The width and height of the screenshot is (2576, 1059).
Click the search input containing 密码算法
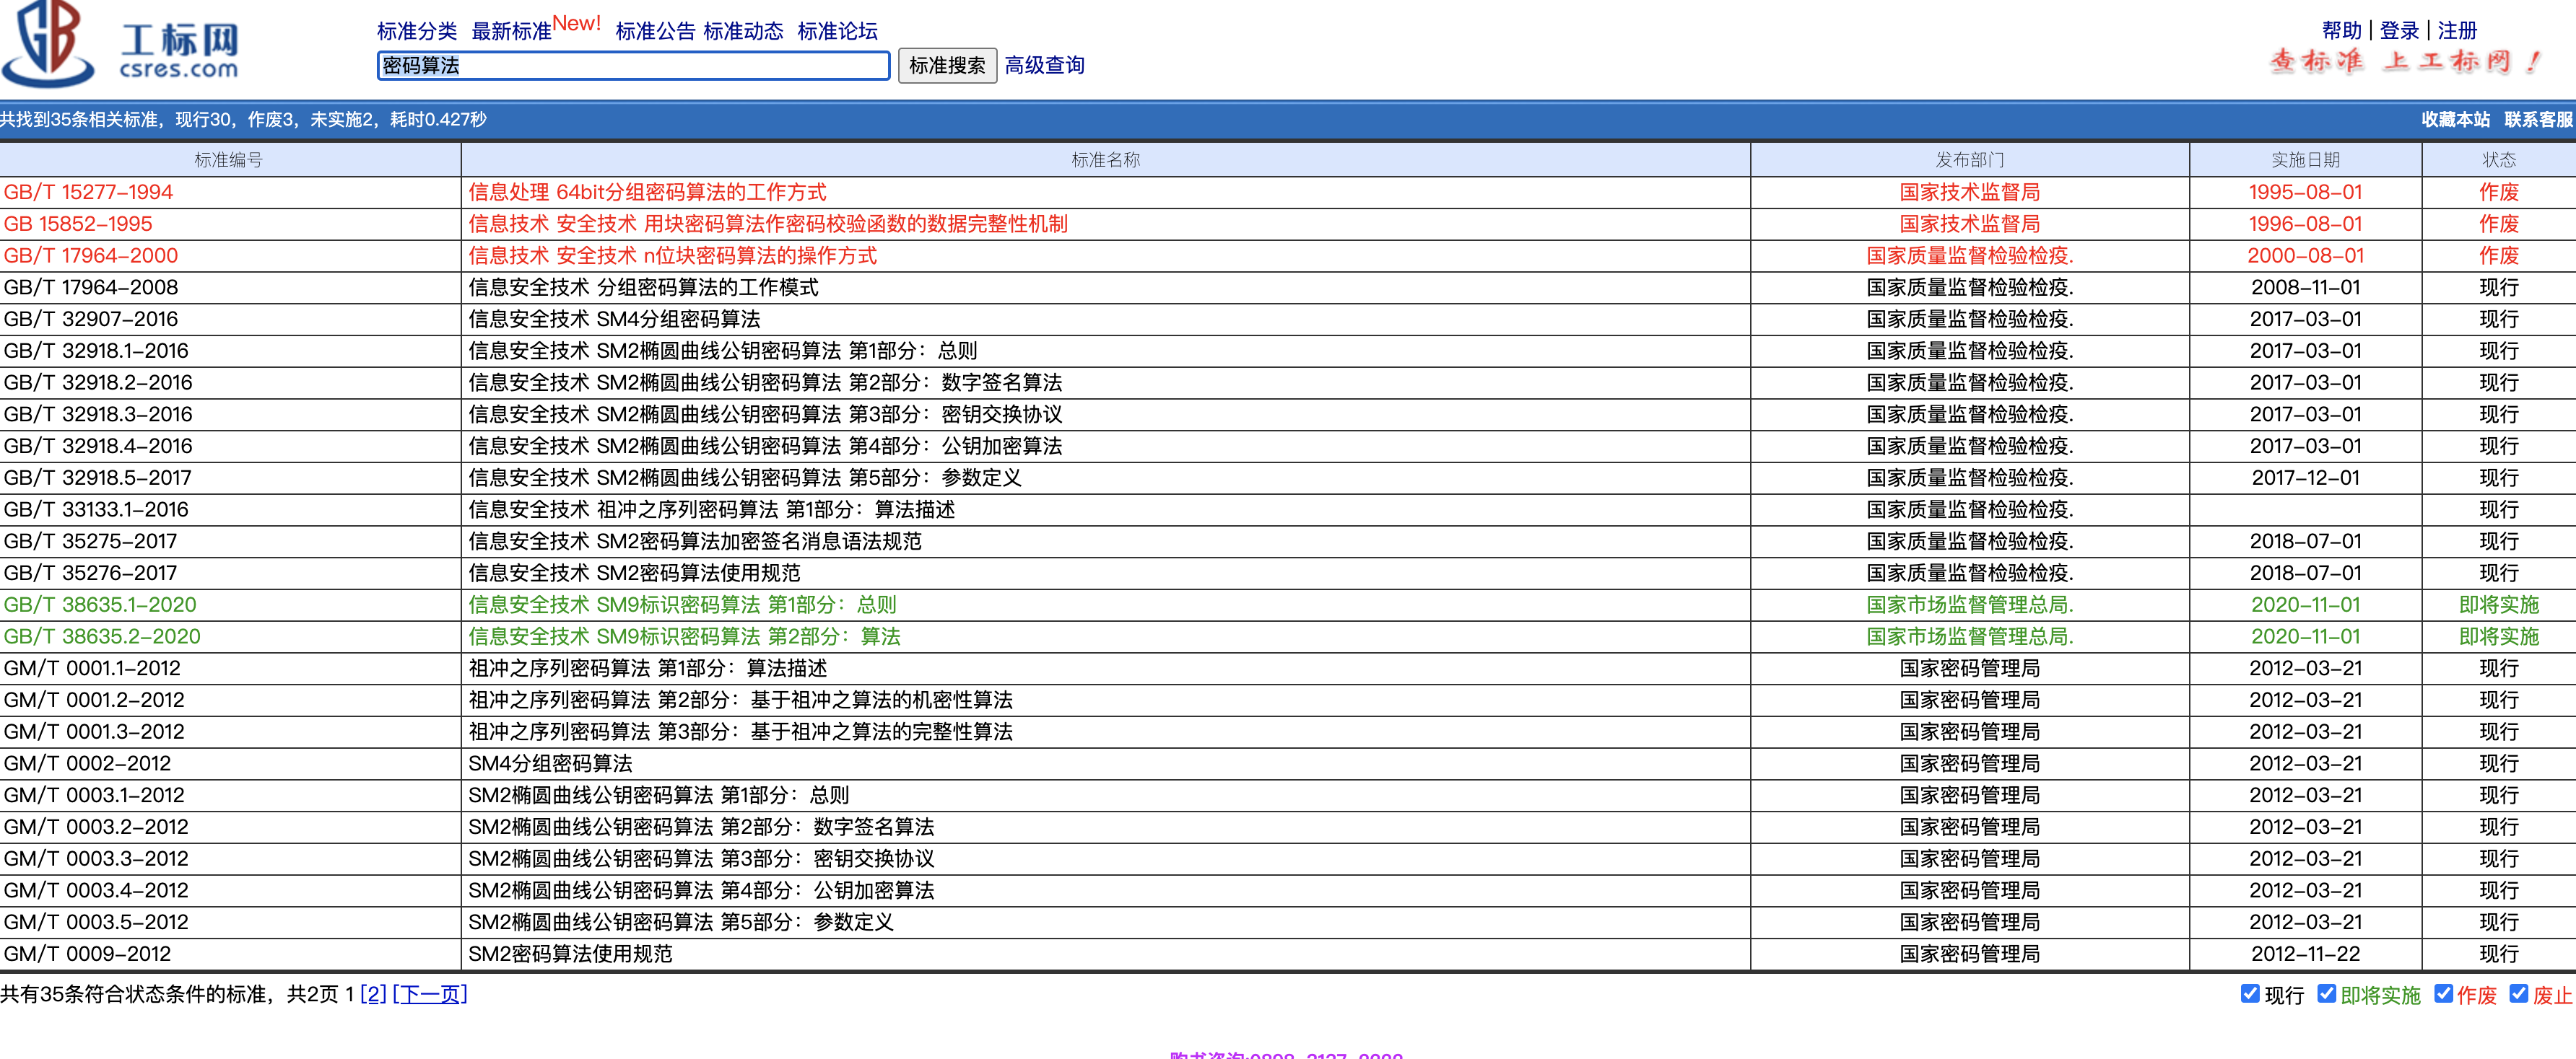(632, 66)
